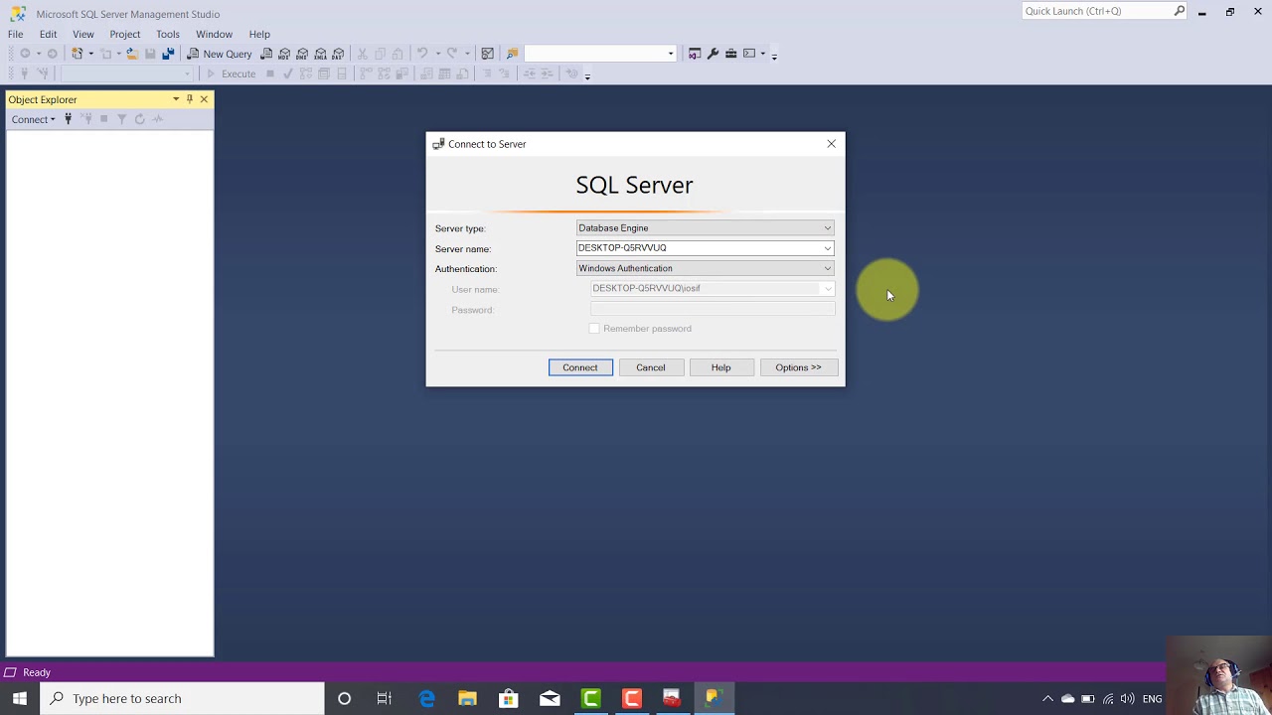
Task: Click the Help button in dialog
Action: point(721,367)
